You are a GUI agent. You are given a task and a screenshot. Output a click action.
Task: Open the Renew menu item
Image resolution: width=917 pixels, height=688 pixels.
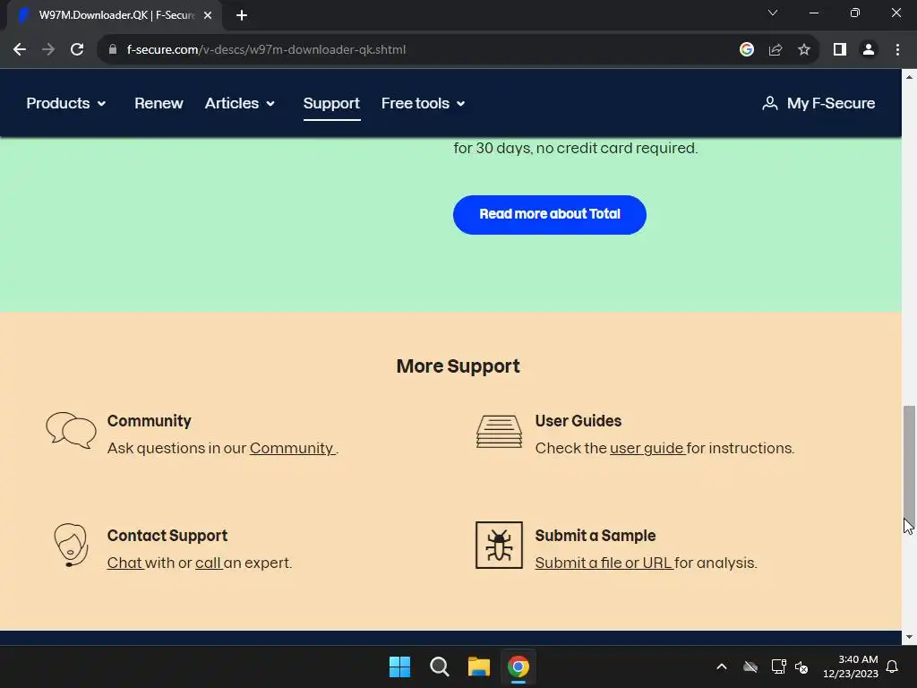159,104
